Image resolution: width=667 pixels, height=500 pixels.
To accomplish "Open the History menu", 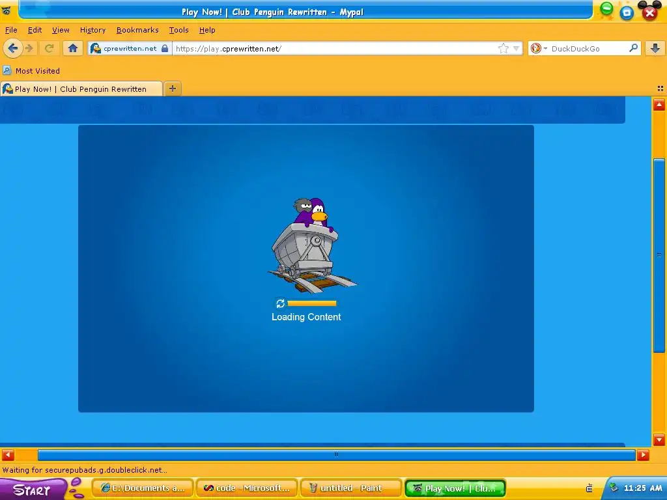I will pyautogui.click(x=92, y=30).
